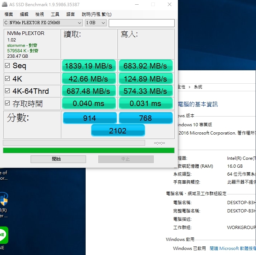Click the 579584 K alignment text

coord(23,51)
